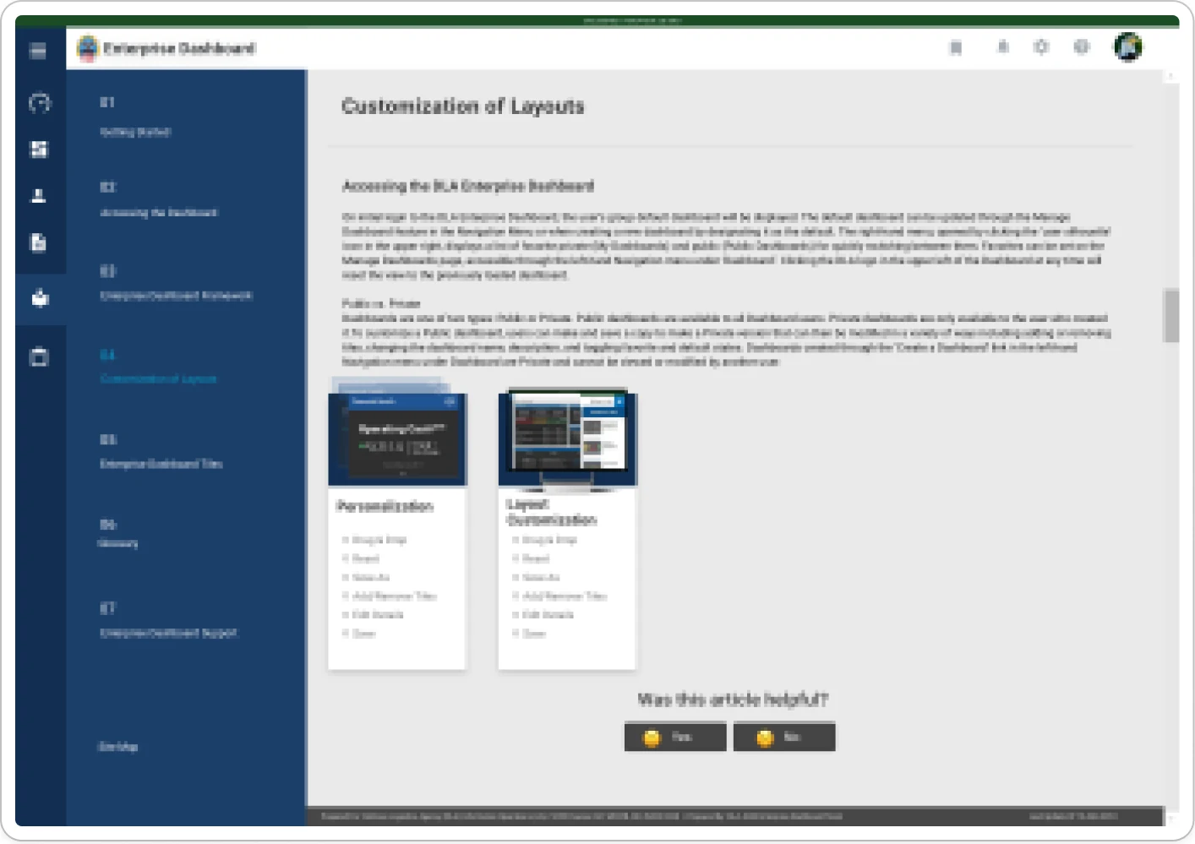Click the Enterprise Dashboard logo
Screen dimensions: 1195x844
click(88, 48)
